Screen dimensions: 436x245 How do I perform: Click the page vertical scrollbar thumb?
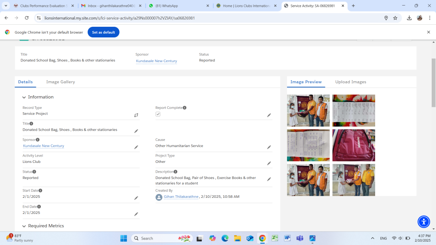(433, 83)
